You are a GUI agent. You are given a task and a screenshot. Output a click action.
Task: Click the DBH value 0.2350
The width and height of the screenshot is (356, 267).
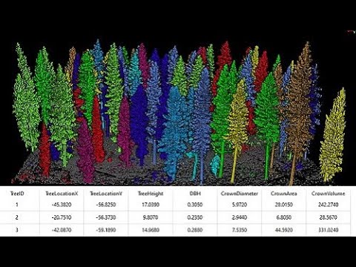(195, 217)
